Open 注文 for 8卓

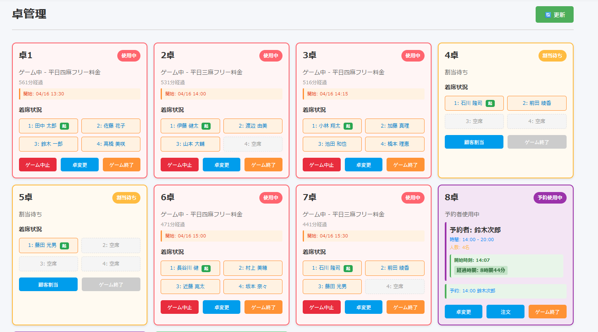click(x=505, y=312)
